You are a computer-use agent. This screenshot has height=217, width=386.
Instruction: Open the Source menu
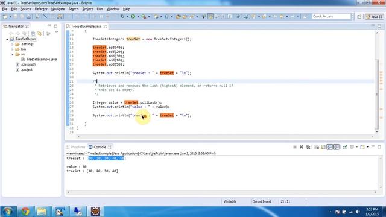pyautogui.click(x=26, y=9)
